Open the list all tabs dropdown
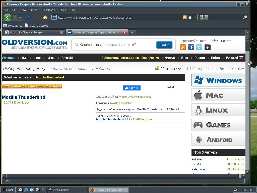This screenshot has height=193, width=257. [247, 32]
